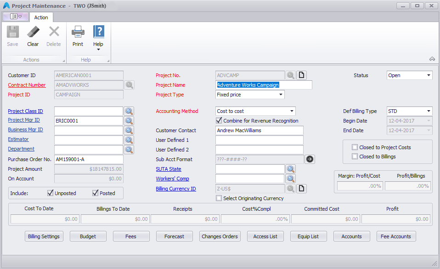The width and height of the screenshot is (440, 269).
Task: Click the Print icon
Action: pyautogui.click(x=78, y=32)
